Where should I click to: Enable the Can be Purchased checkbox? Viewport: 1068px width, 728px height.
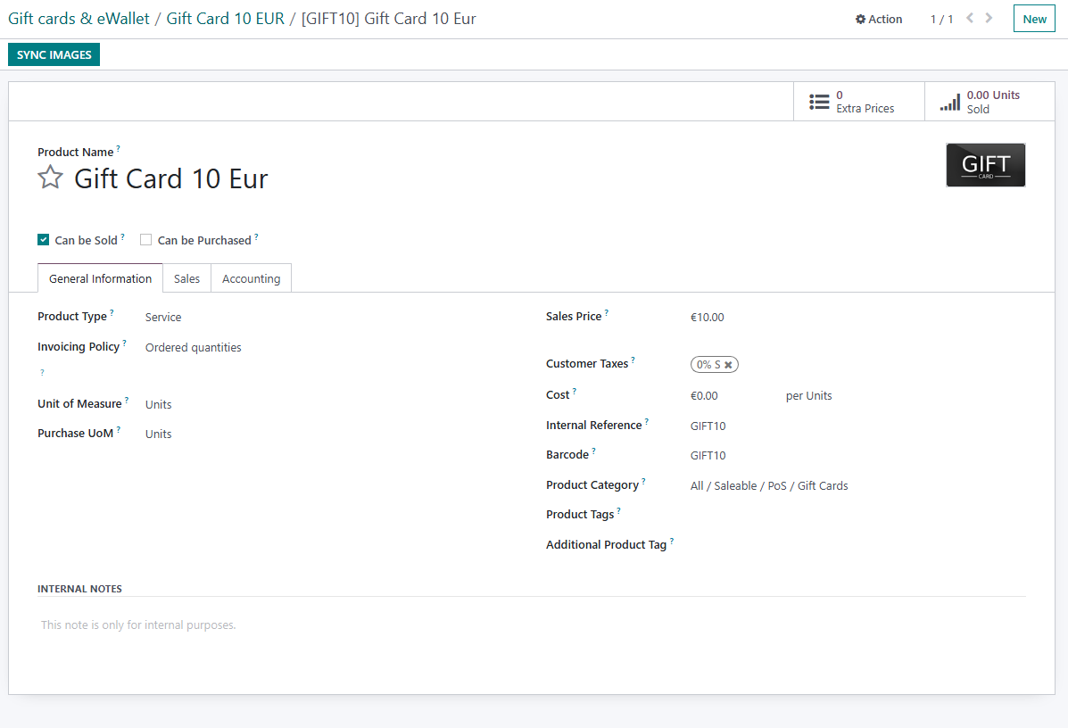click(146, 239)
